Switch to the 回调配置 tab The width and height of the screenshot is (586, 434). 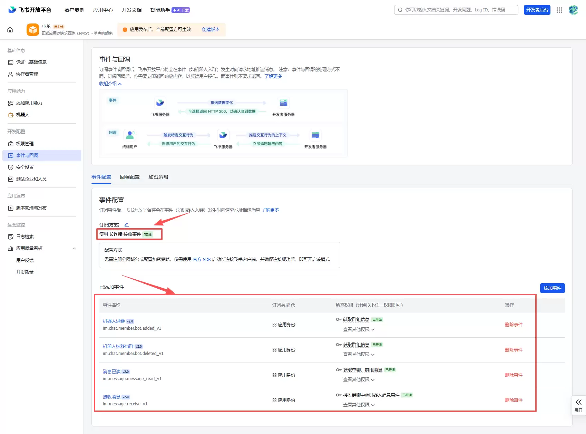coord(130,177)
